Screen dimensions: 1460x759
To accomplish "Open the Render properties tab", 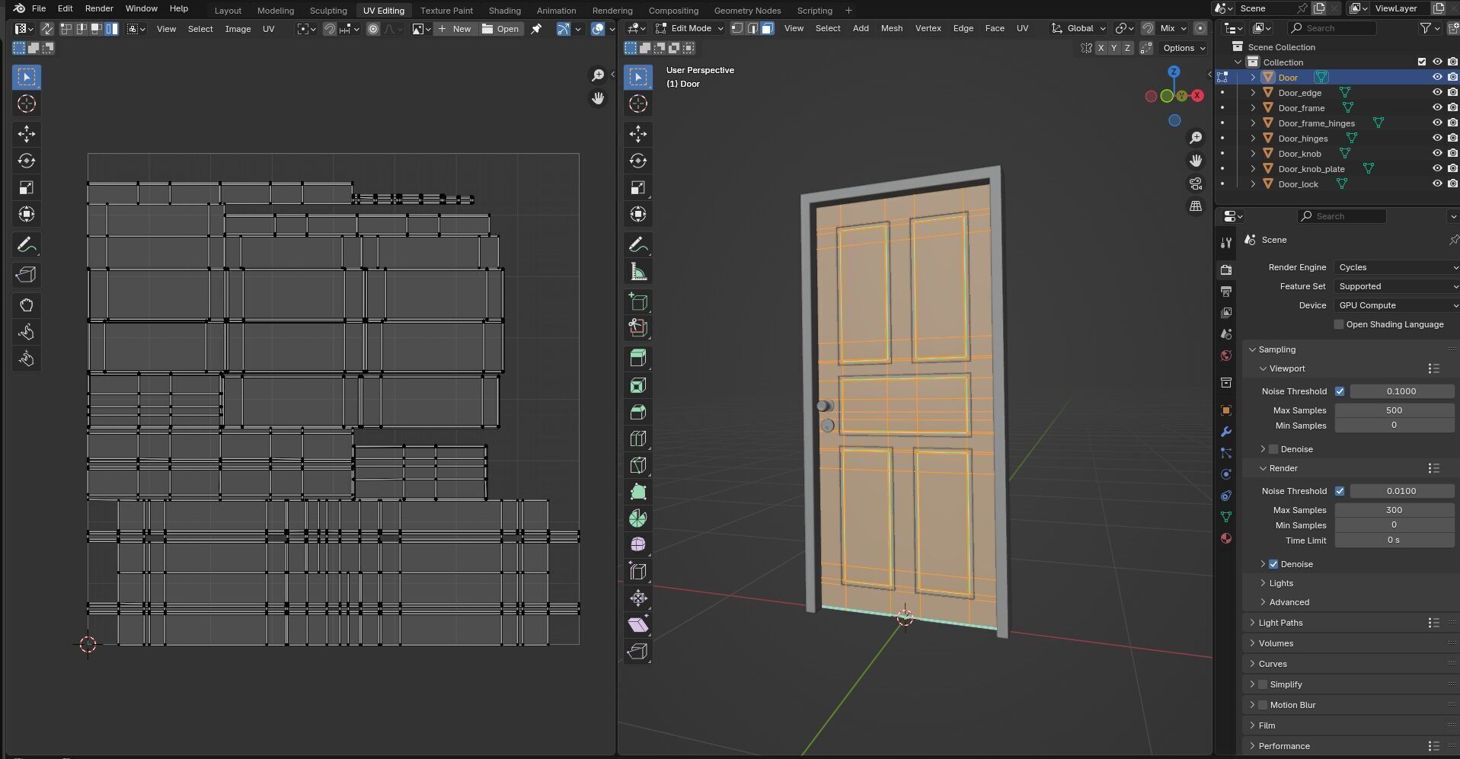I will (x=1225, y=270).
